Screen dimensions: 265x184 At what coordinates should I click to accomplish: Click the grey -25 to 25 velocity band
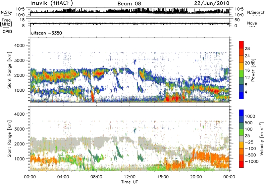pyautogui.click(x=241, y=138)
